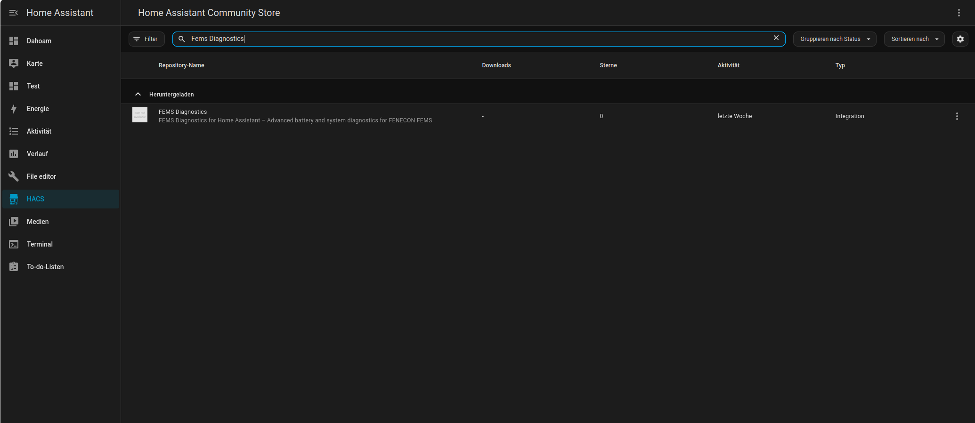The image size is (975, 423).
Task: Click the Energie lightning bolt icon
Action: point(14,109)
